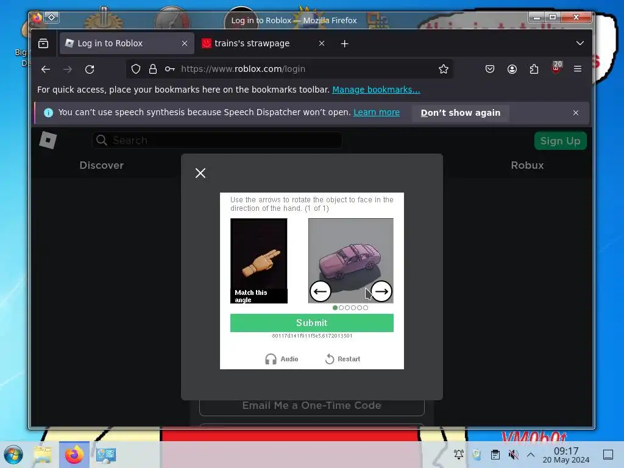Open the clock showing 09:17
Screen dimensions: 624x468
pyautogui.click(x=566, y=455)
